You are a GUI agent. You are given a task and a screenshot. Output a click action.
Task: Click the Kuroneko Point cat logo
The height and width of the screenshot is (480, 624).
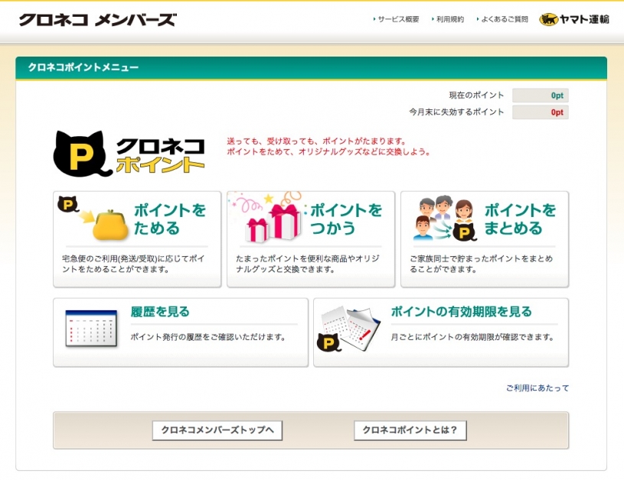click(x=129, y=154)
